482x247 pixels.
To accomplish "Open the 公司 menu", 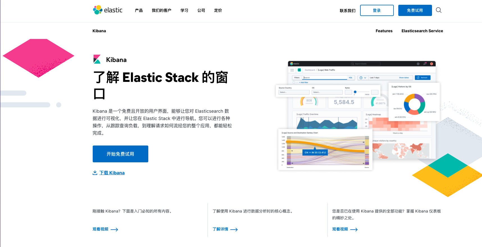I will click(201, 10).
